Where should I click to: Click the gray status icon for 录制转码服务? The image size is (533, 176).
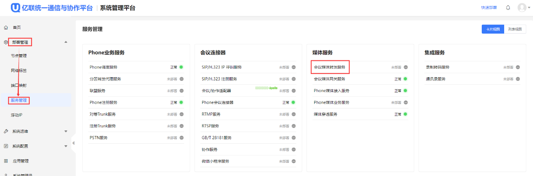[517, 67]
